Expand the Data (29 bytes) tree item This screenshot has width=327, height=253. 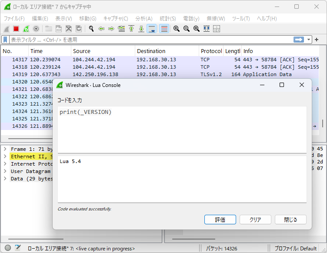pyautogui.click(x=5, y=179)
